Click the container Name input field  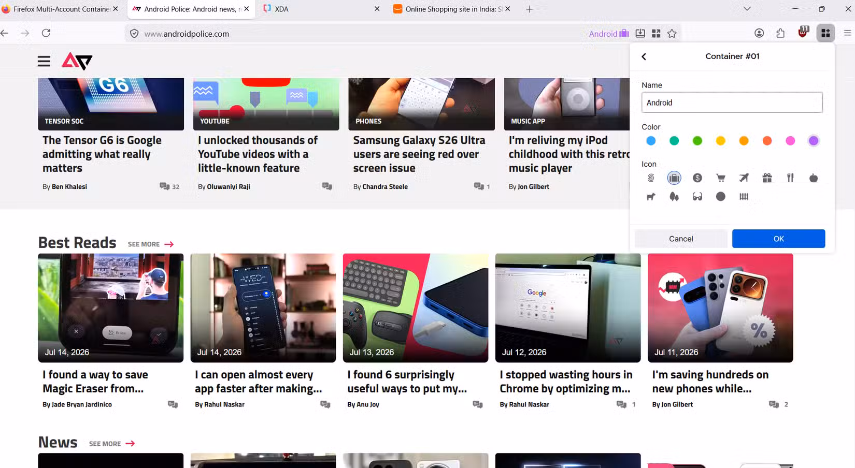tap(732, 103)
